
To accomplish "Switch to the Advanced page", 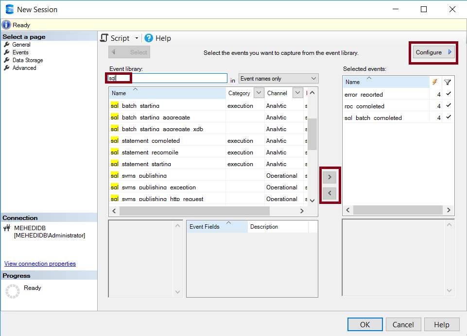I will tap(24, 68).
